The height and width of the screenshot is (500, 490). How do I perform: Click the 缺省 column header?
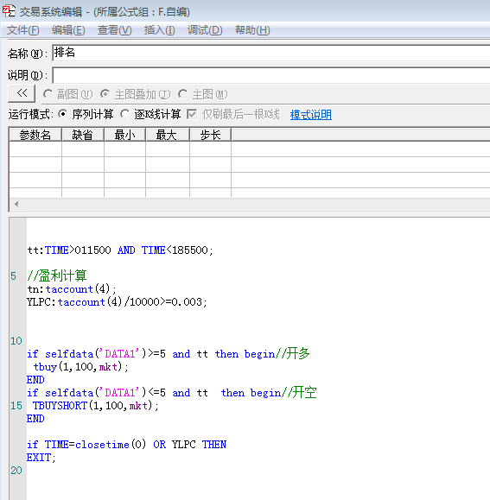[x=83, y=135]
